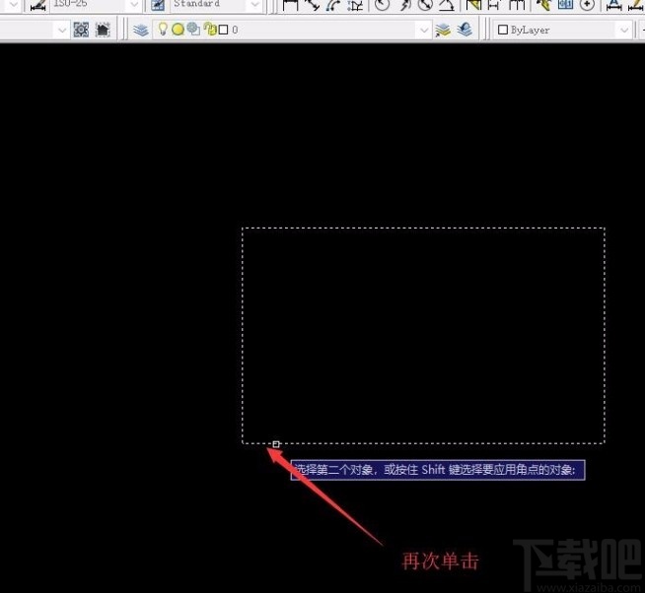The image size is (645, 593).
Task: Click the second-object command prompt tooltip
Action: 438,470
